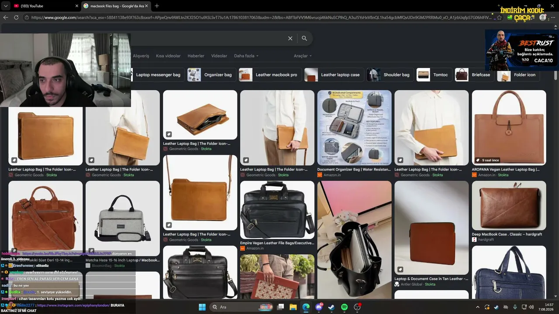Open the grey Matcha Haze laptop bag image
This screenshot has height=314, width=559.
123,218
